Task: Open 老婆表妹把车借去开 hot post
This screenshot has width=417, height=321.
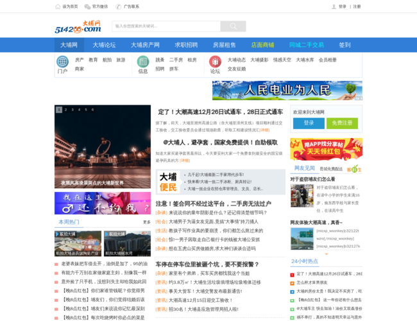Action: pyautogui.click(x=104, y=263)
